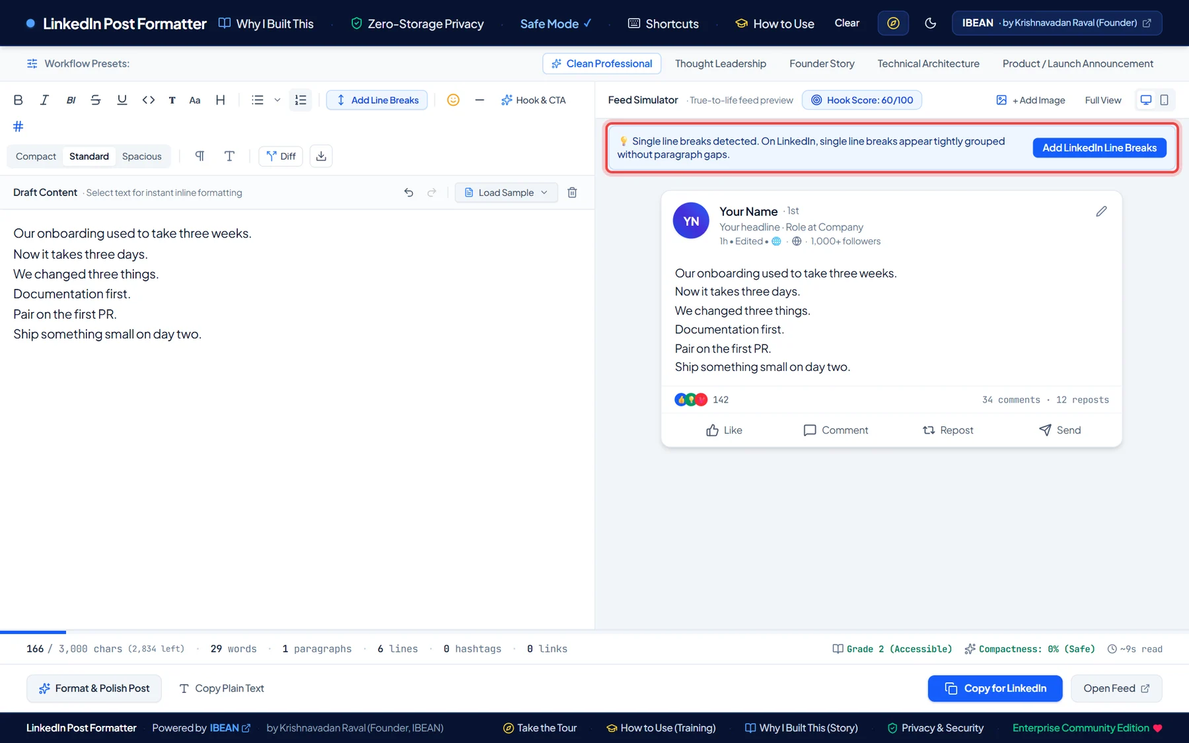Edit the preview profile with the pencil icon
Screen dimensions: 1189x743
coord(1101,211)
